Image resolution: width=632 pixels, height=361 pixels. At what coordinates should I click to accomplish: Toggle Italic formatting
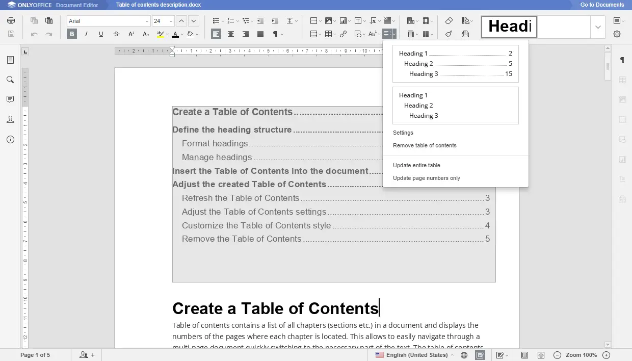coord(86,34)
